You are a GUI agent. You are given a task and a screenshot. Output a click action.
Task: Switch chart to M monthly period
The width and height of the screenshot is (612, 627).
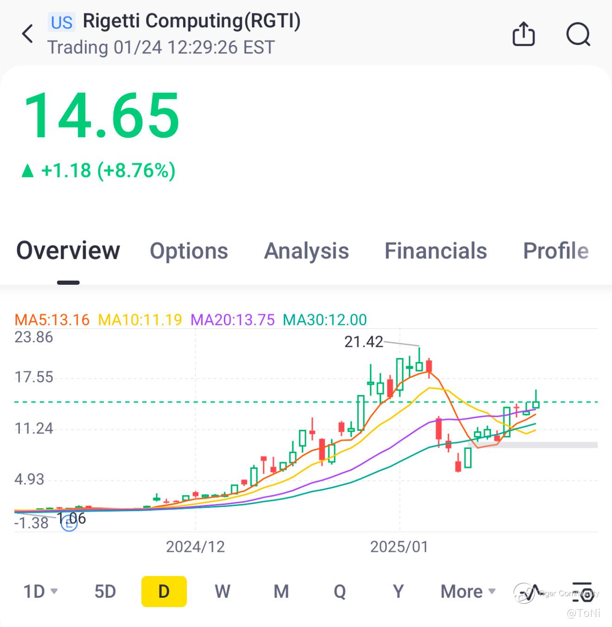pyautogui.click(x=281, y=592)
